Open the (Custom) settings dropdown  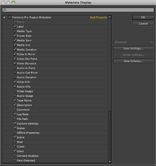(133, 42)
